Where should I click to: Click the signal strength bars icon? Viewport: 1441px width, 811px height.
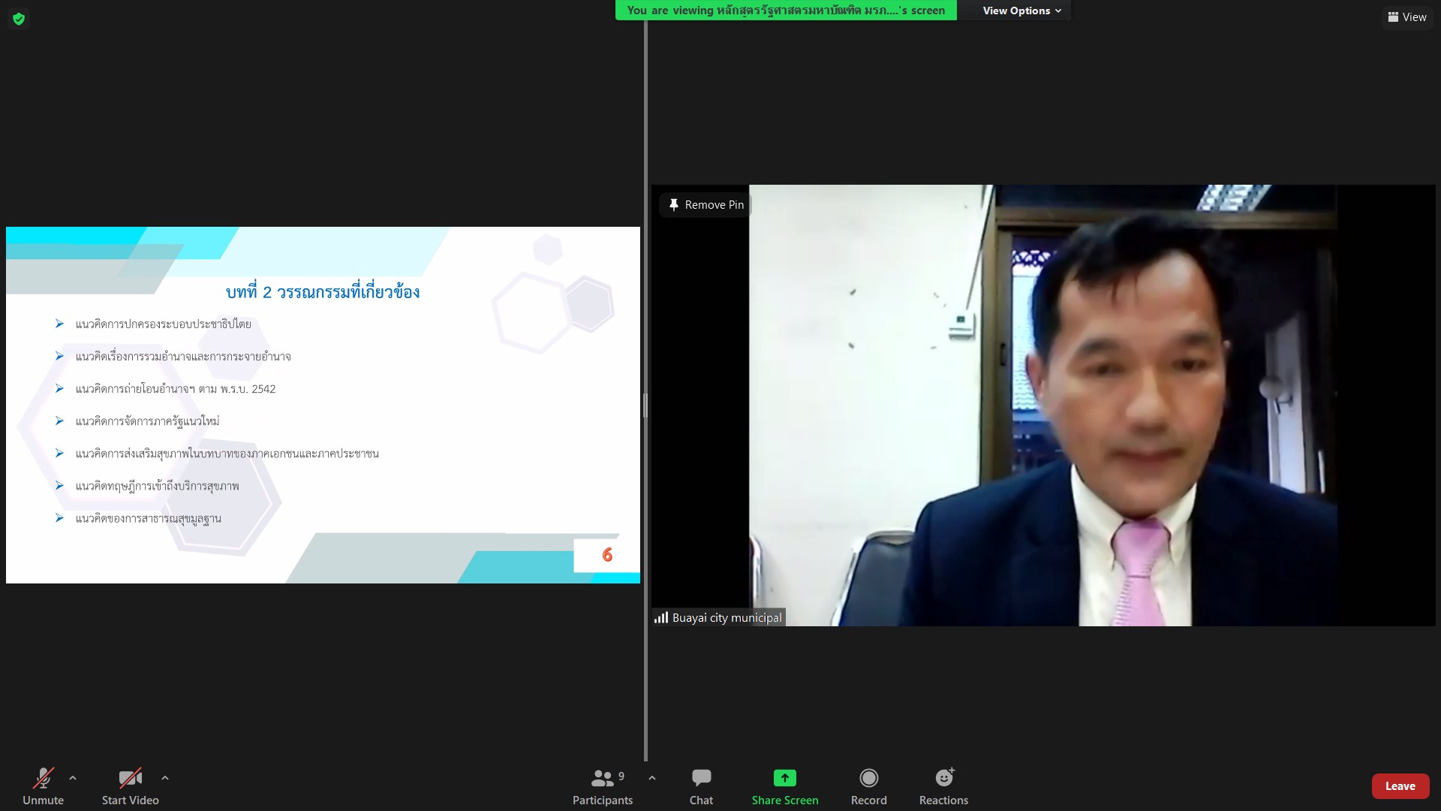(661, 617)
